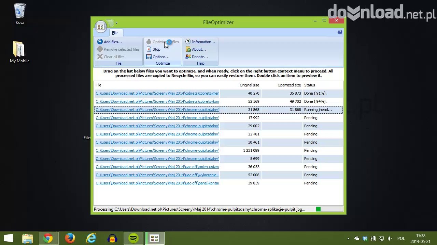Open the Windows Start button
This screenshot has height=245, width=437.
9,238
